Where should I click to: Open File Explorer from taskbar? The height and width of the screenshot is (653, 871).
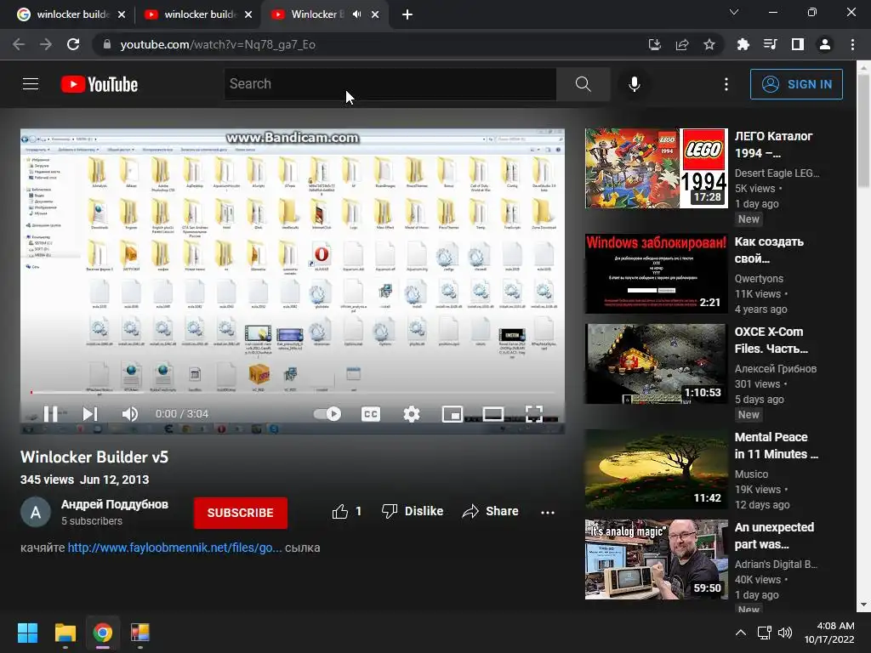coord(65,633)
